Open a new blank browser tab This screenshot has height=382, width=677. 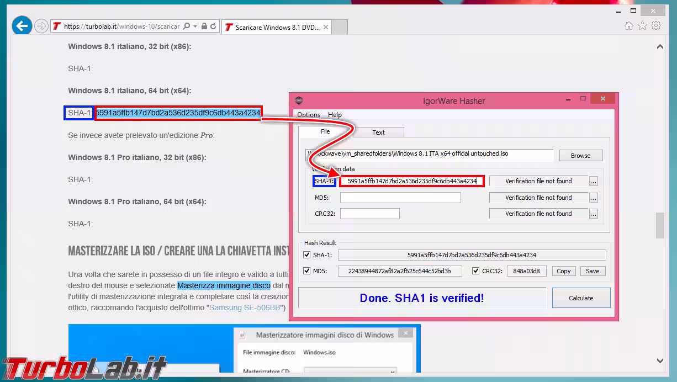tap(340, 27)
